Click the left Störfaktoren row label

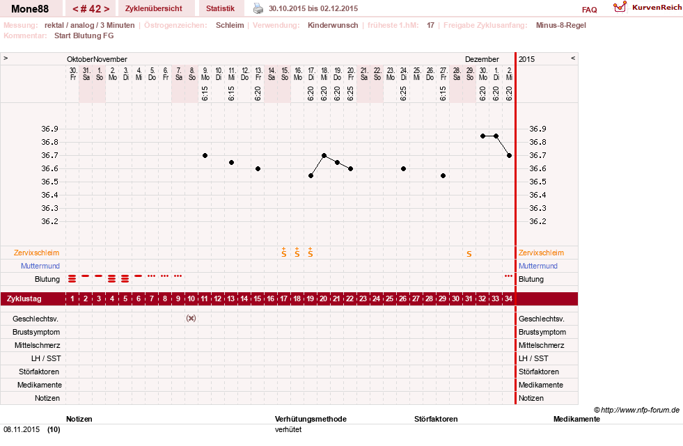[x=39, y=372]
